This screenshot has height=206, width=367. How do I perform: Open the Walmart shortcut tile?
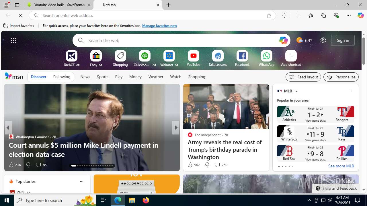tap(169, 58)
